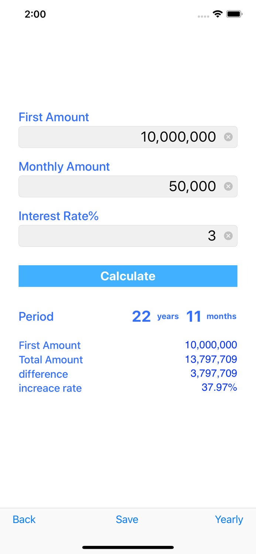Viewport: 256px width, 554px height.
Task: Tap the Period label
Action: [x=36, y=316]
